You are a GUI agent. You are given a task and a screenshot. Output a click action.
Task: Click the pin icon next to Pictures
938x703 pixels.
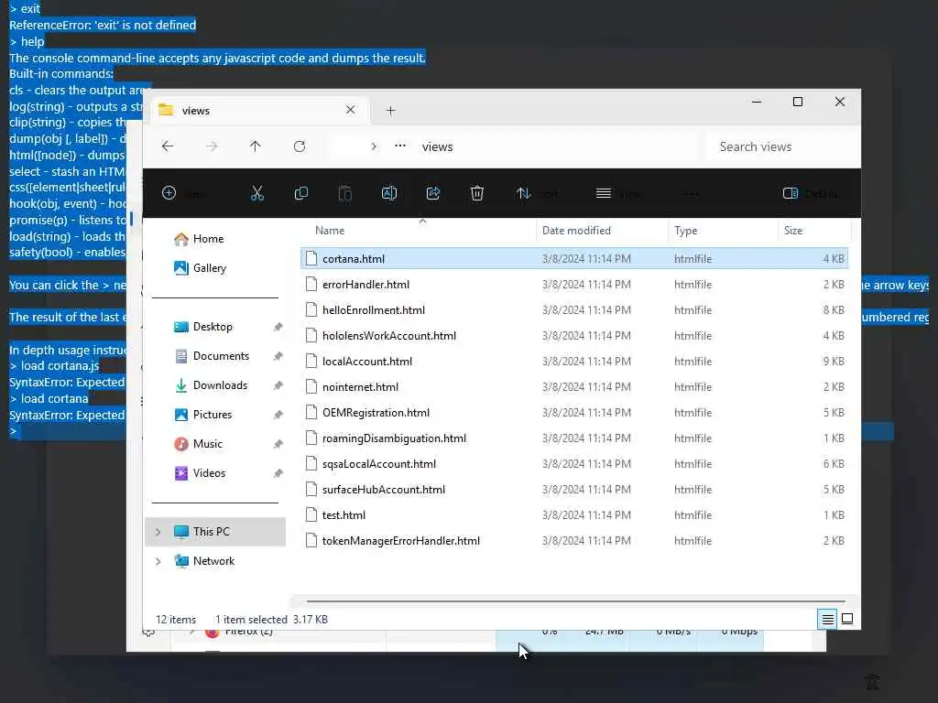coord(278,415)
